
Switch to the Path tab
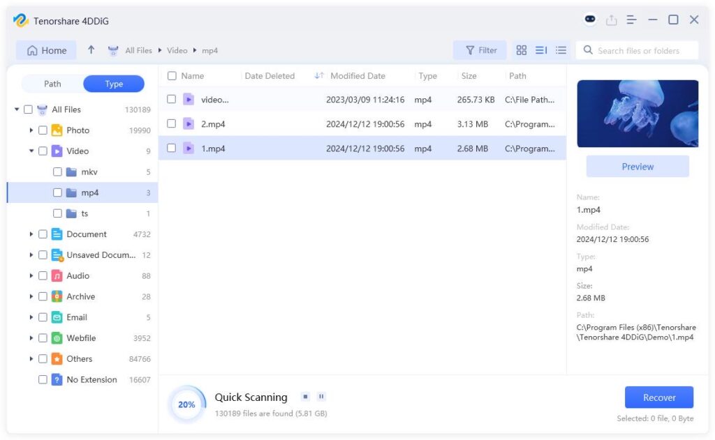click(52, 84)
